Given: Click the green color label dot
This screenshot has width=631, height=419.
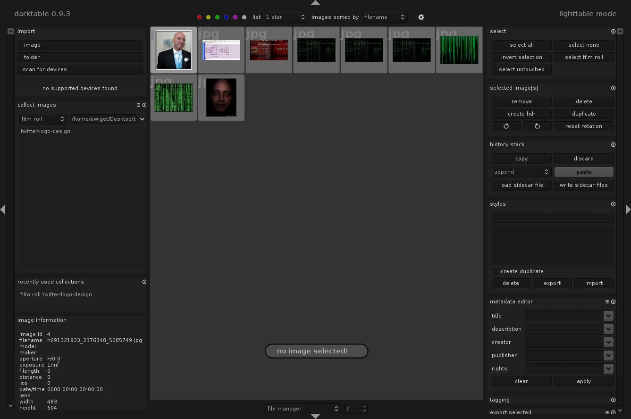Looking at the screenshot, I should [217, 17].
